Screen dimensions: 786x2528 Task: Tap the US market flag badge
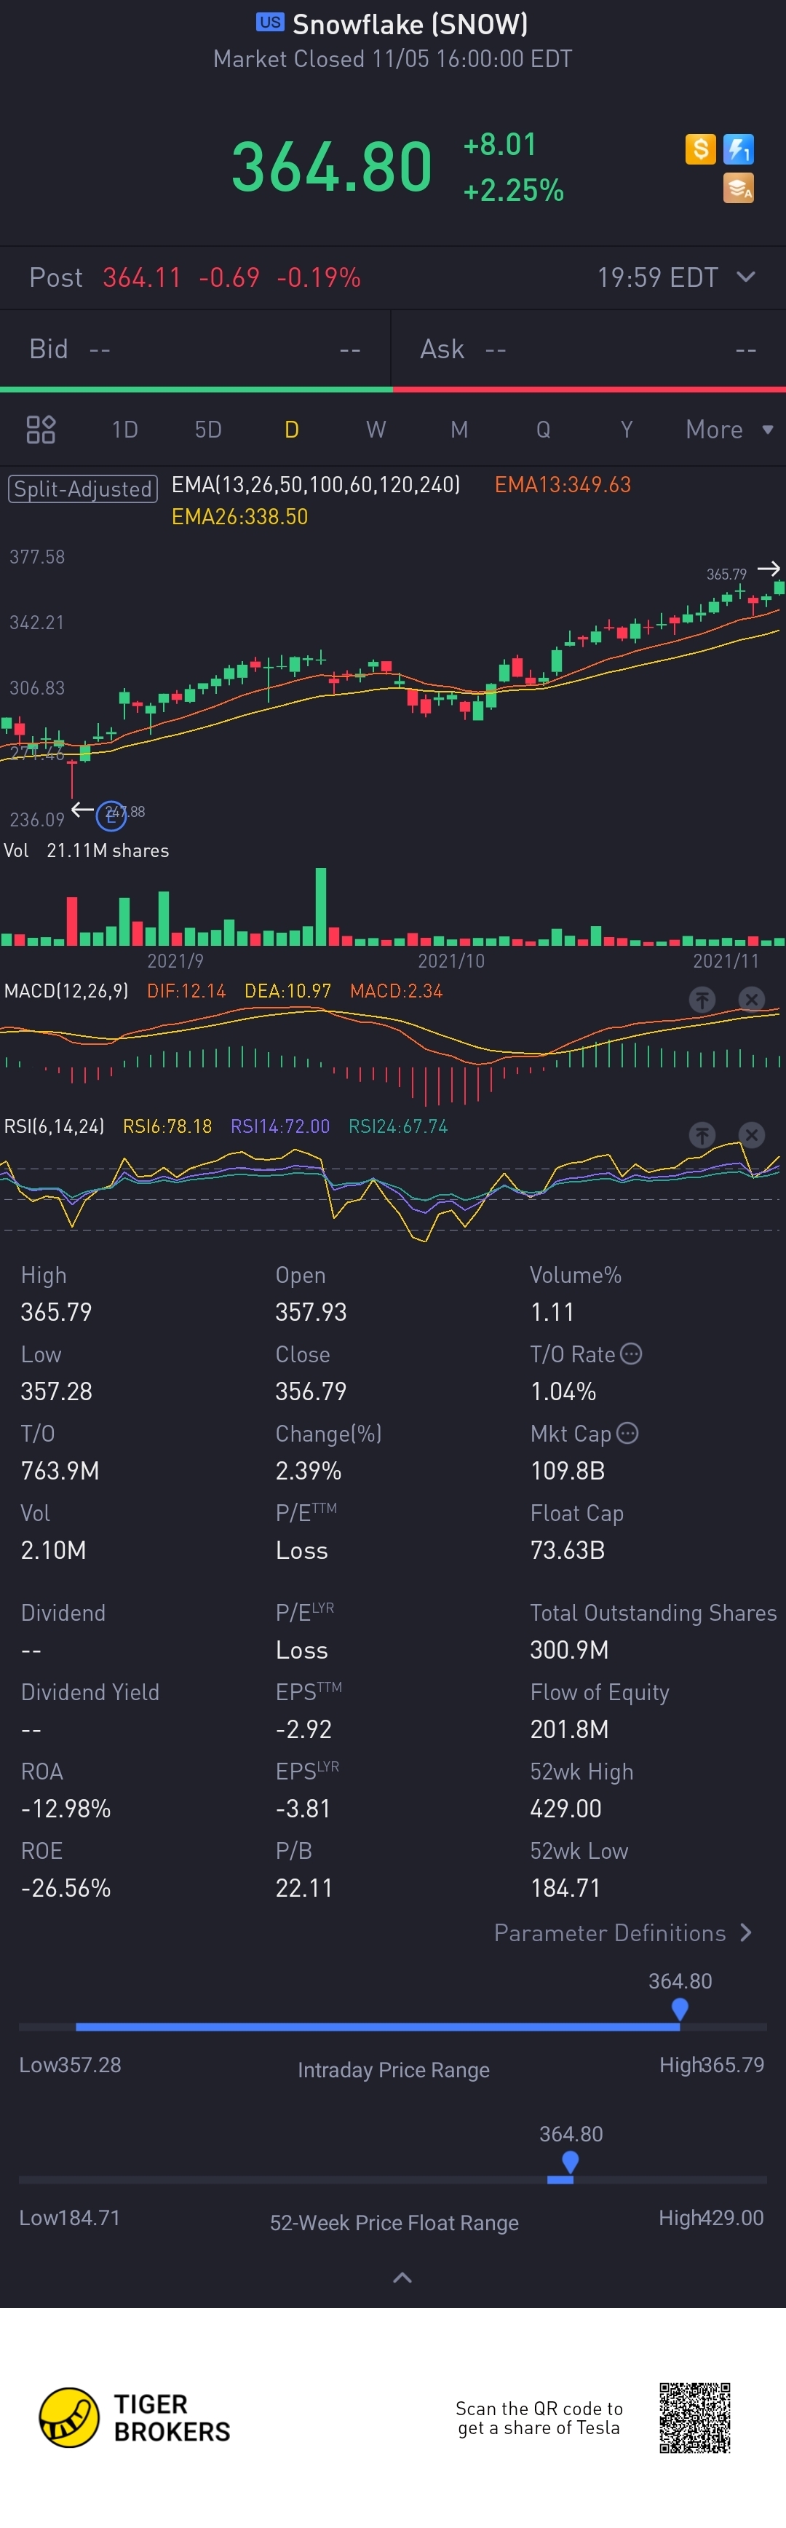pyautogui.click(x=270, y=22)
